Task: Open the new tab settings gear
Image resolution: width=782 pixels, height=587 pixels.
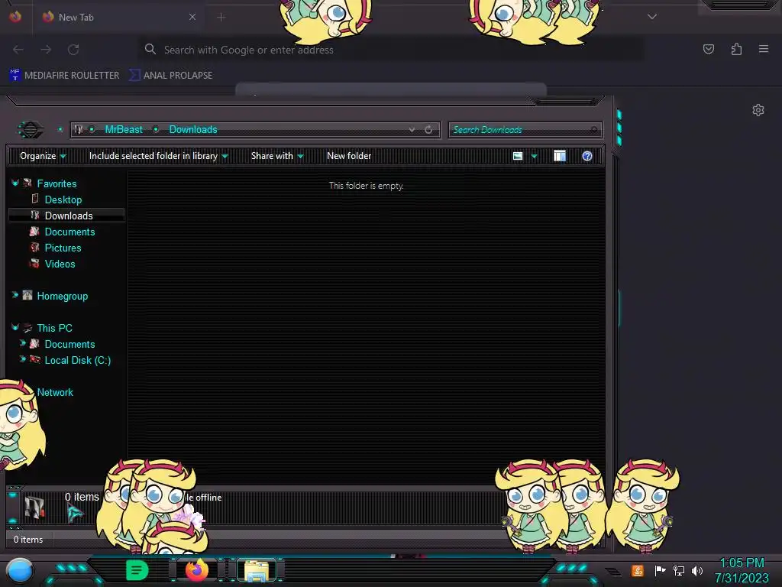Action: point(758,110)
